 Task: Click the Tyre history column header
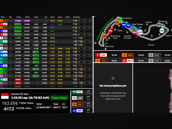[x=76, y=17]
